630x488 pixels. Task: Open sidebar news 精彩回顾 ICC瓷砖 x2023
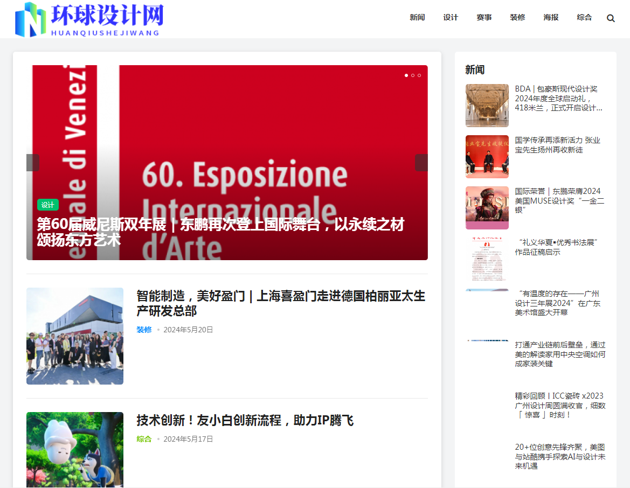(560, 405)
